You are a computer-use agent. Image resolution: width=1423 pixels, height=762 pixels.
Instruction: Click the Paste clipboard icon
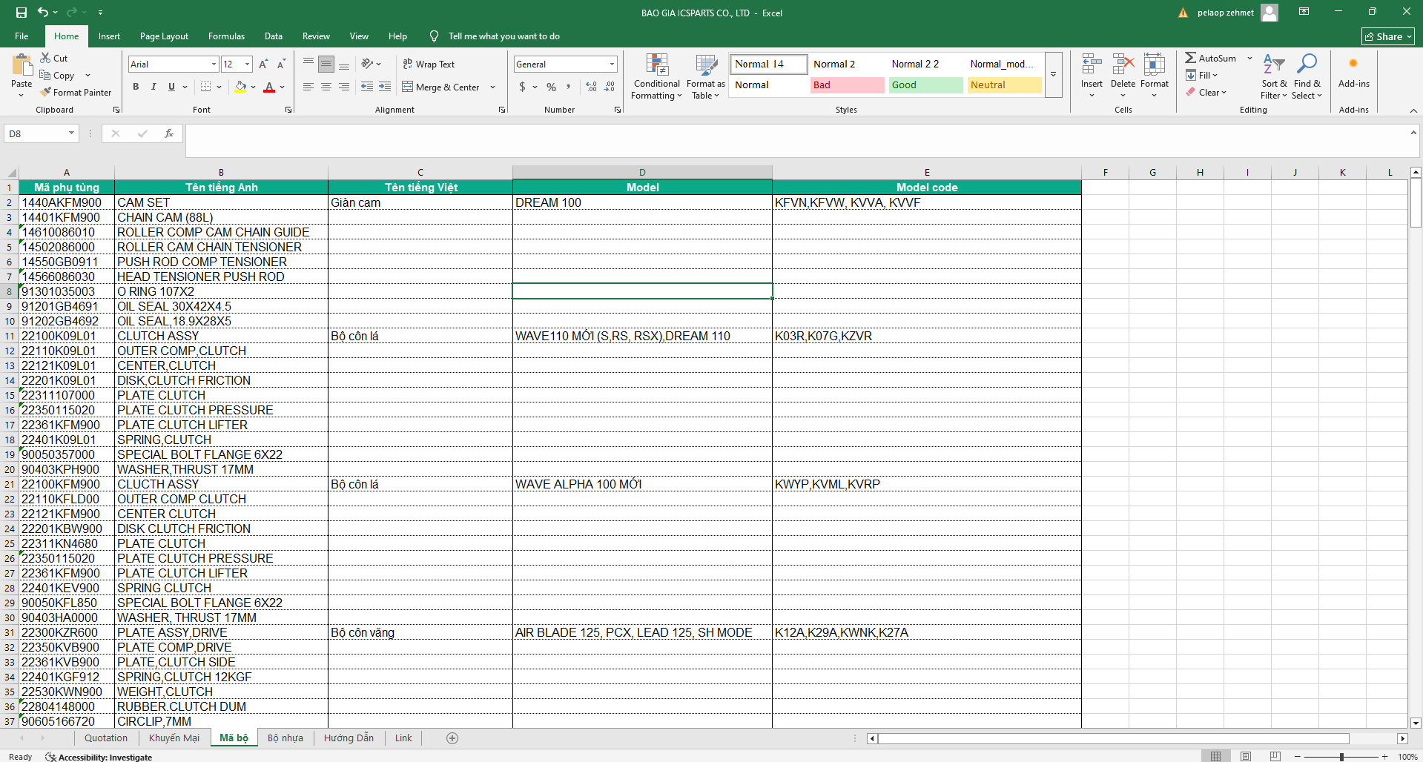tap(22, 65)
